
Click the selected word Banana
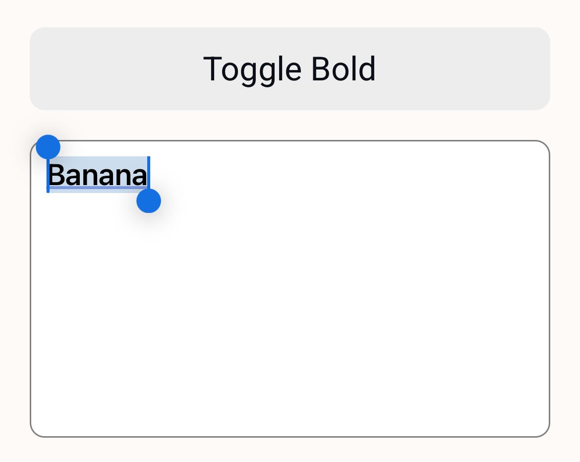point(98,175)
